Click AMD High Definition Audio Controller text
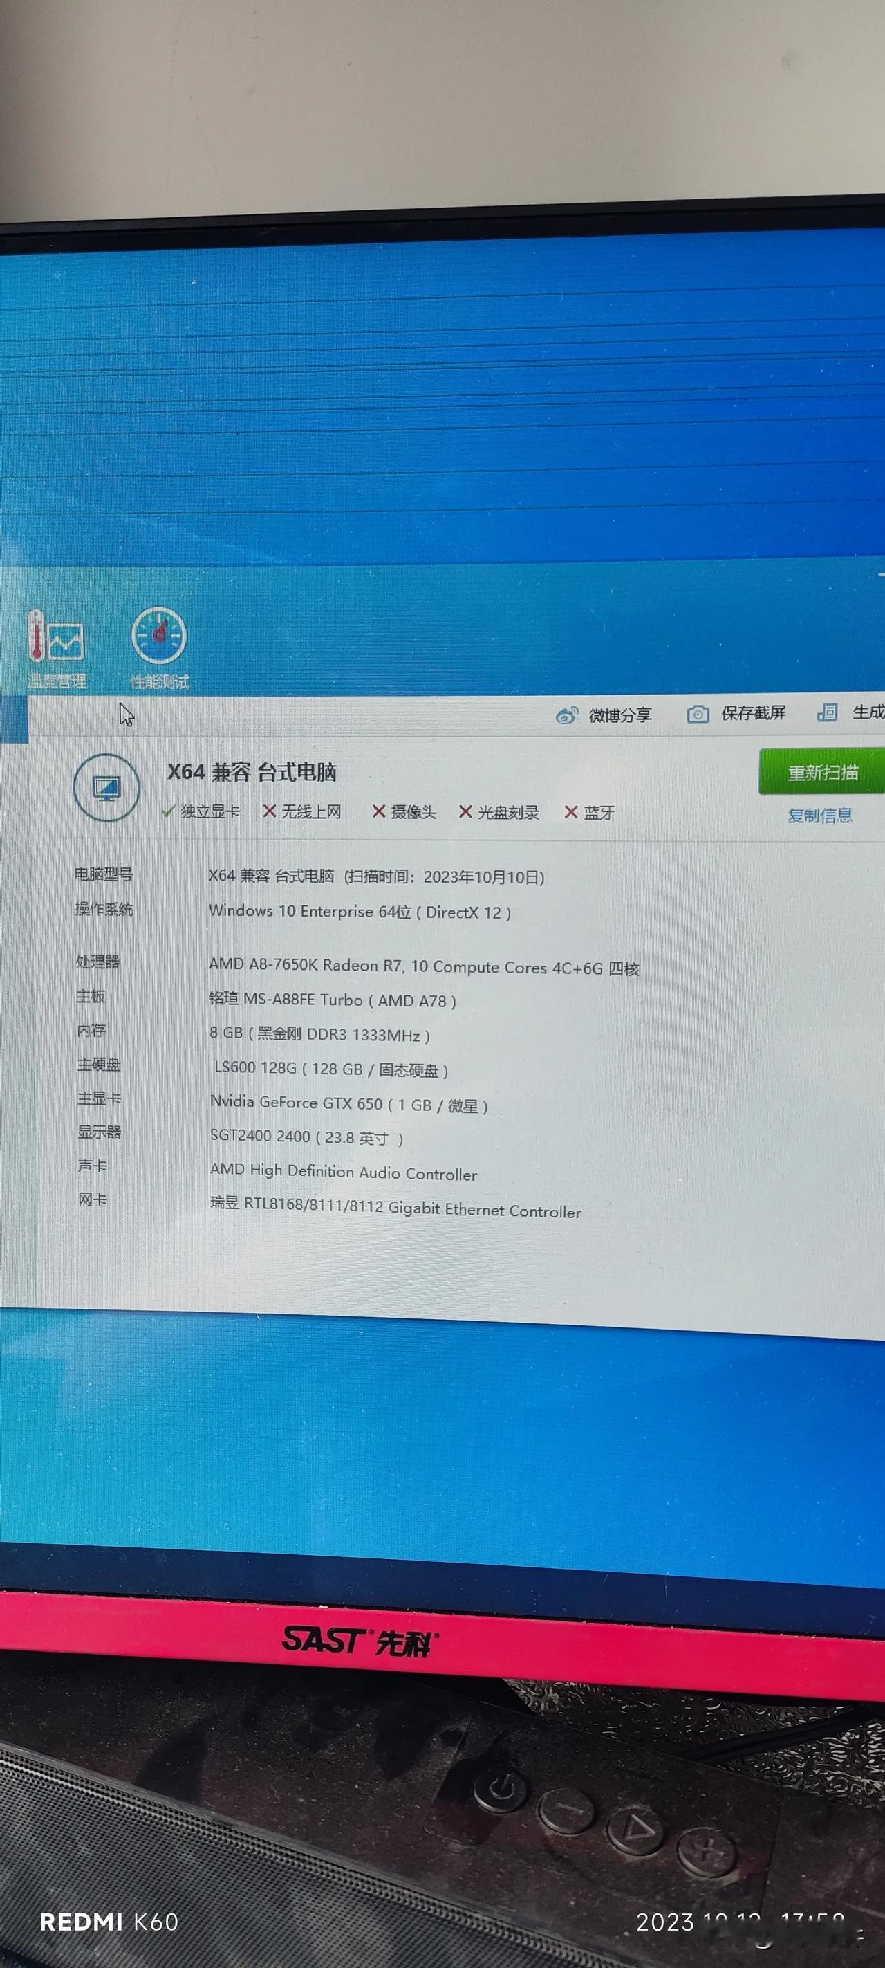Image resolution: width=885 pixels, height=1968 pixels. coord(344,1172)
